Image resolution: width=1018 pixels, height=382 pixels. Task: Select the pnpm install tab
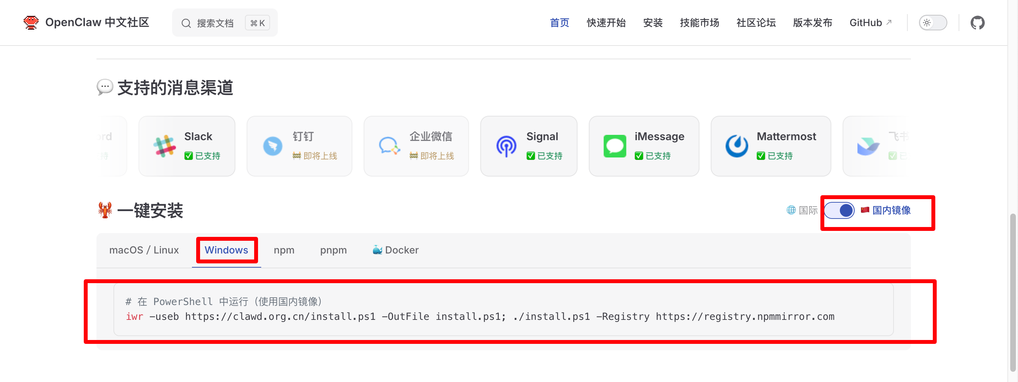pos(333,250)
